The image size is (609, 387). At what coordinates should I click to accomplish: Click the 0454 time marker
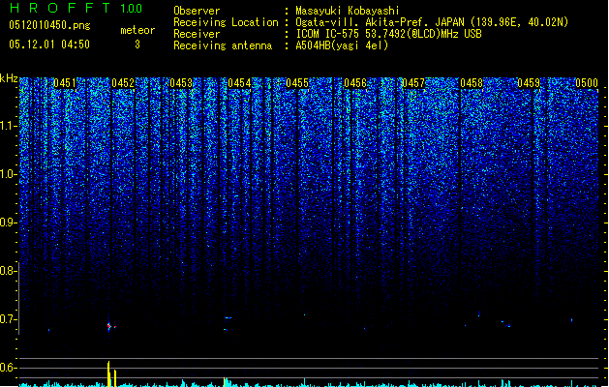[x=239, y=83]
